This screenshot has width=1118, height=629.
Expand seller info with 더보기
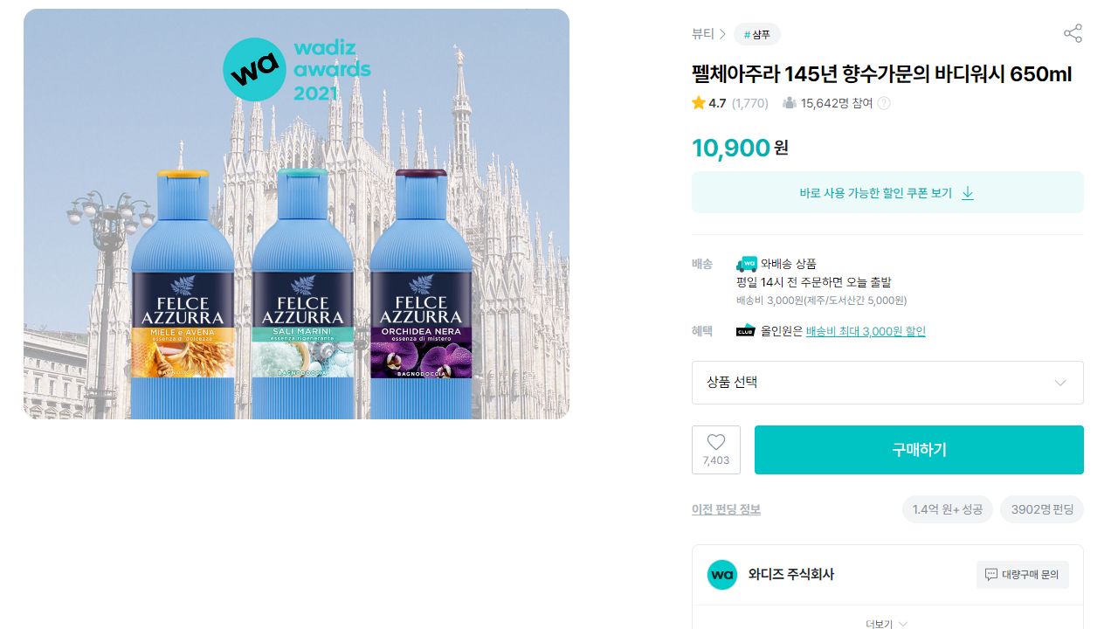[887, 624]
